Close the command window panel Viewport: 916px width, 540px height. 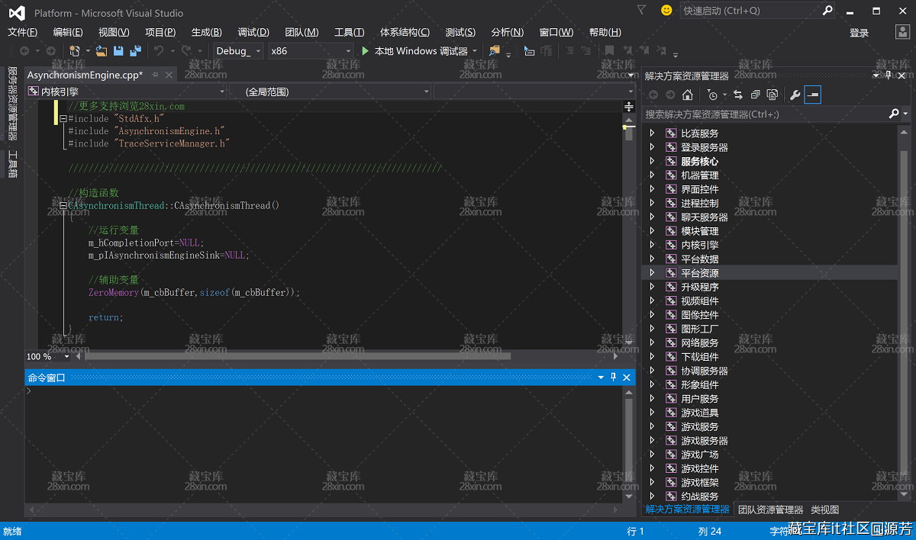627,378
